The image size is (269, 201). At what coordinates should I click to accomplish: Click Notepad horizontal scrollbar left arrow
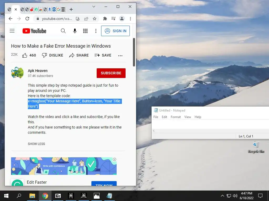tap(154, 131)
